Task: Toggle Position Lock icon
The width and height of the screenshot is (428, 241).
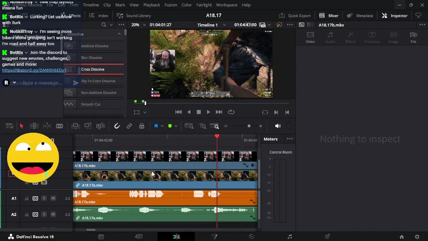Action: pos(142,126)
